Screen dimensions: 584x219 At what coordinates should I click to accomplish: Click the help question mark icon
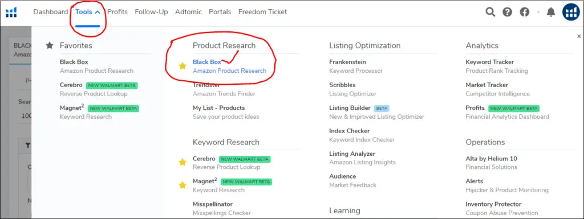[507, 13]
